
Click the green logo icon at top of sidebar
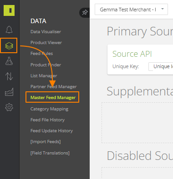coord(9,10)
